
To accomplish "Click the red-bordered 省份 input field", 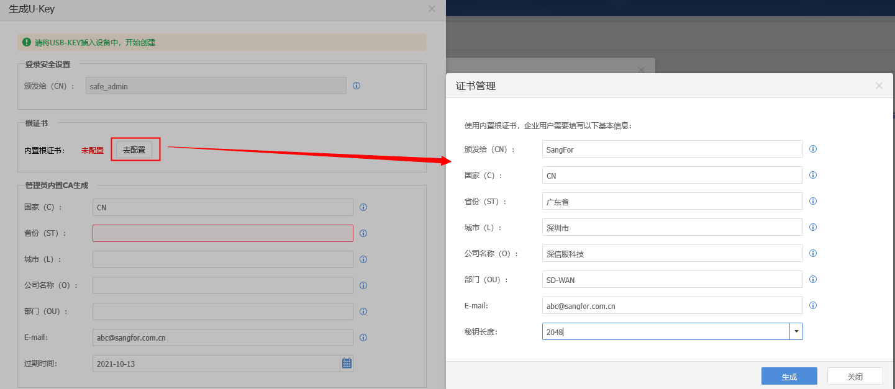I will (x=222, y=233).
